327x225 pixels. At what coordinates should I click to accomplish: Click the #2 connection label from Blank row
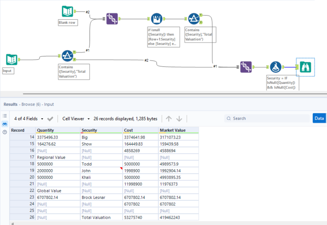[88, 12]
